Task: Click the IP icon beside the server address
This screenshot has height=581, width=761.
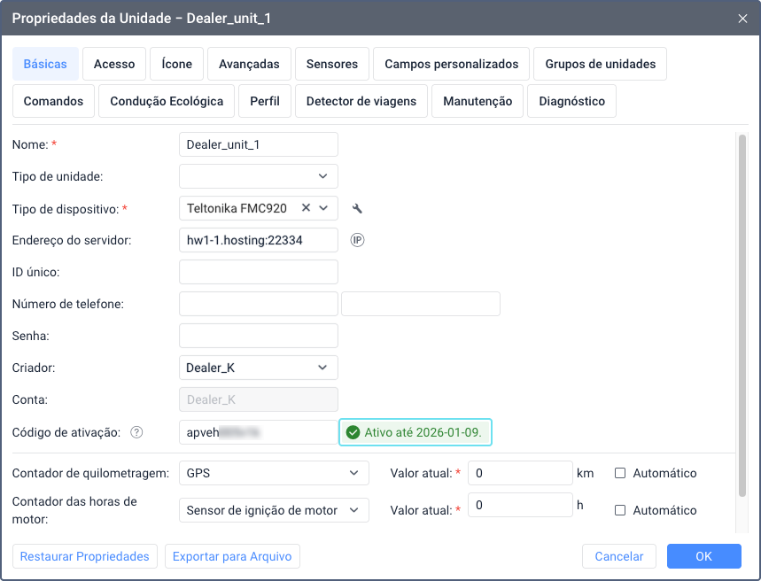Action: click(x=357, y=239)
